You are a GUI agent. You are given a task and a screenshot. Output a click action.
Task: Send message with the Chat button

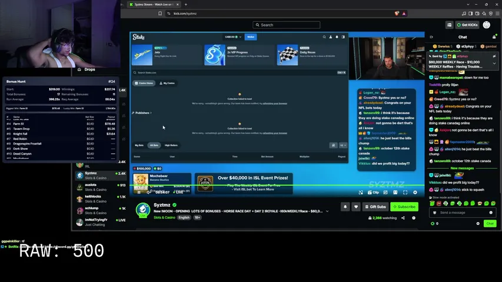490,223
